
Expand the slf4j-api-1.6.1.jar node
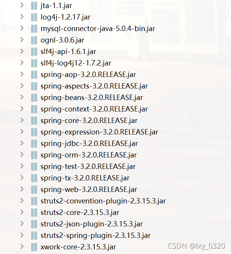pos(22,51)
